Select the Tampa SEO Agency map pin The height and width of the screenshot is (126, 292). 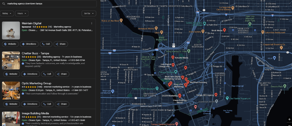coord(216,95)
